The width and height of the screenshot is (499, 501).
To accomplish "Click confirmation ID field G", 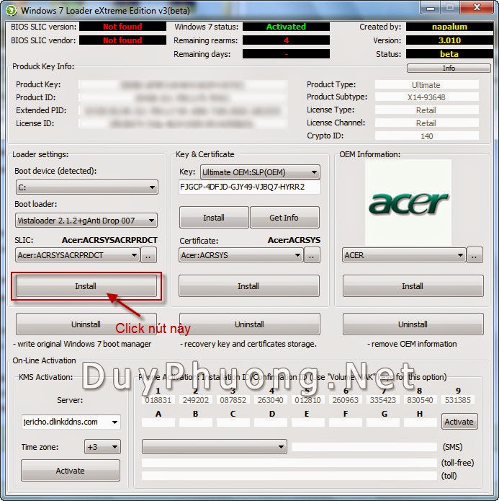I will [383, 423].
